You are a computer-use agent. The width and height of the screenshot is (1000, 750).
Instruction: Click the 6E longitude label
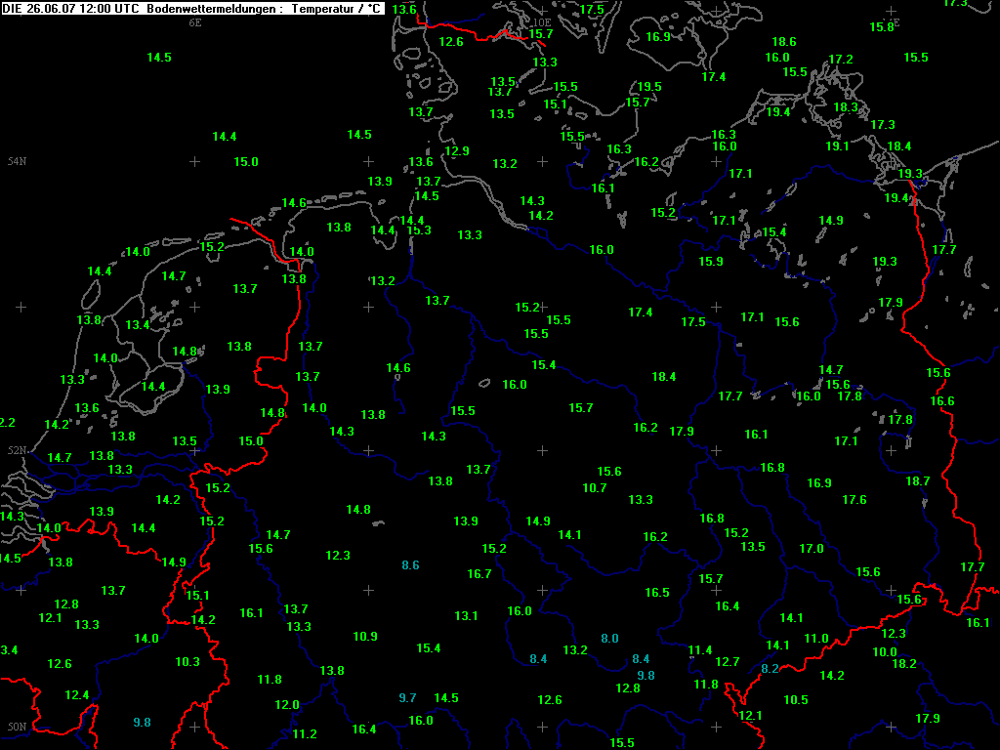click(x=194, y=22)
